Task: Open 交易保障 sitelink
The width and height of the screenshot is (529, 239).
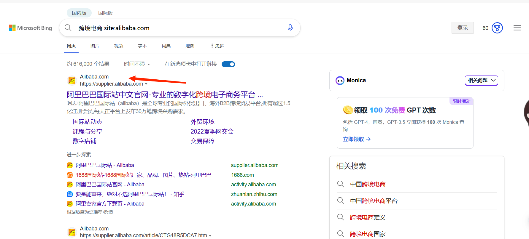Action: pos(202,141)
